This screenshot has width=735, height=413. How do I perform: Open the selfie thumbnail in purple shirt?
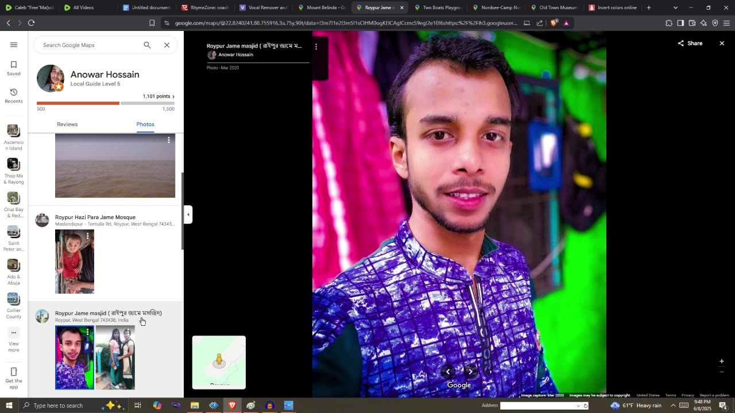pos(75,358)
